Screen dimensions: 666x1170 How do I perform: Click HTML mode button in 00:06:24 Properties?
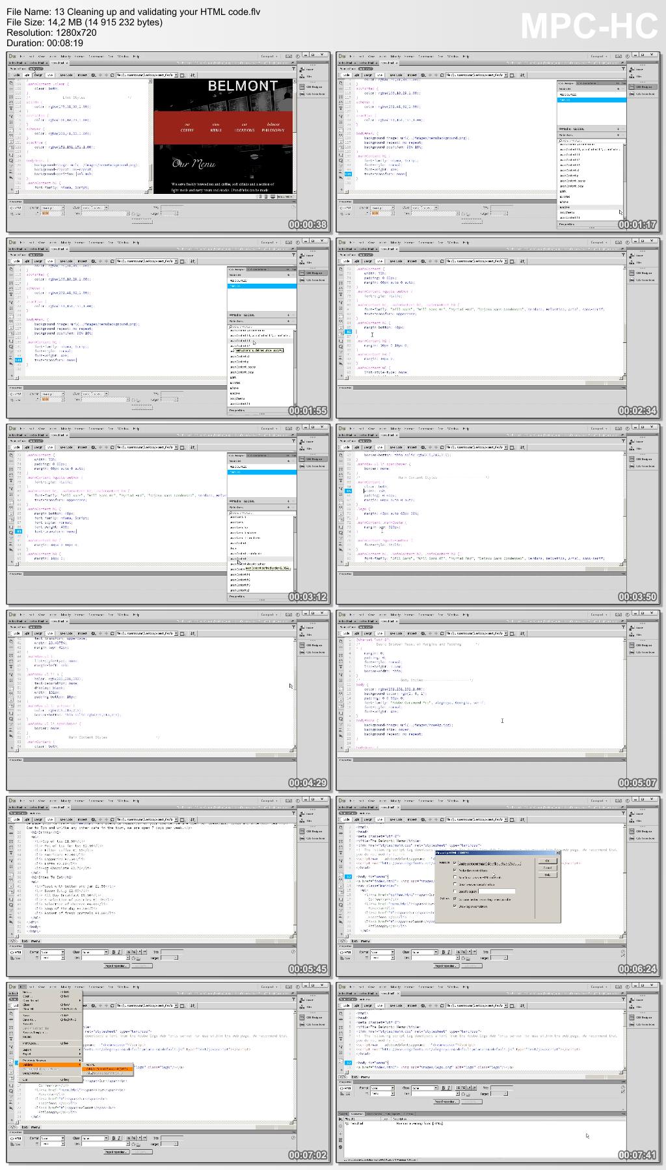pyautogui.click(x=346, y=952)
